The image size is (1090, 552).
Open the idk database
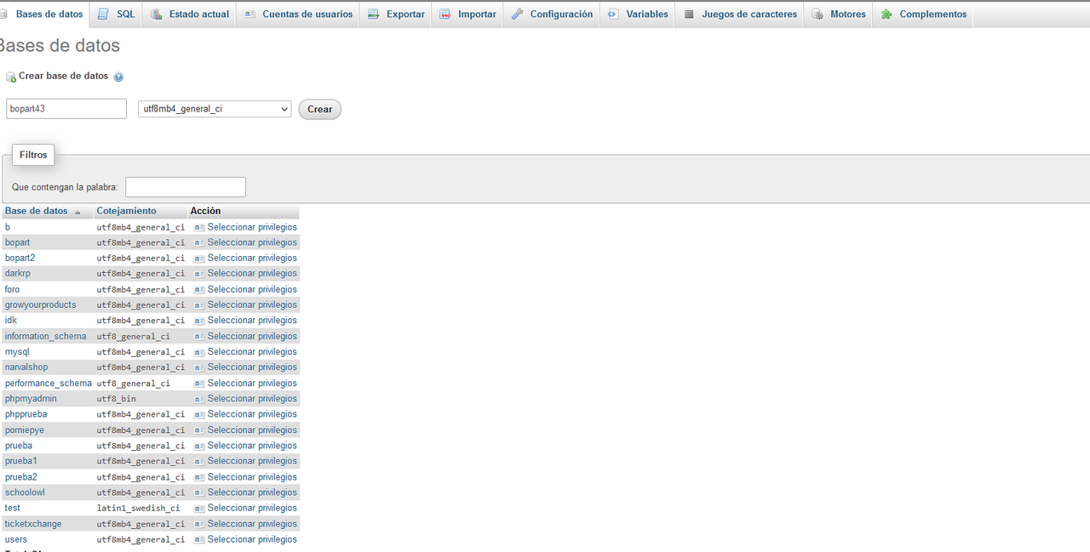(10, 320)
